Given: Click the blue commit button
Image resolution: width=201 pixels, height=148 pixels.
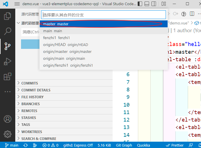Looking at the screenshot, I should tap(30, 44).
